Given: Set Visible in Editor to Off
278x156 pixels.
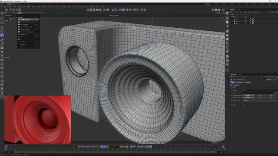Looking at the screenshot, I should coord(271,95).
